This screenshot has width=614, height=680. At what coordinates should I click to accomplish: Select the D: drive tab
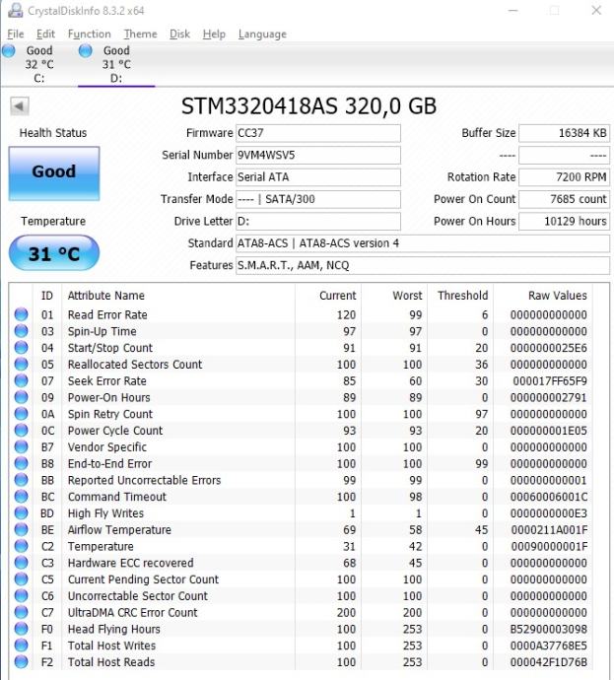coord(116,64)
